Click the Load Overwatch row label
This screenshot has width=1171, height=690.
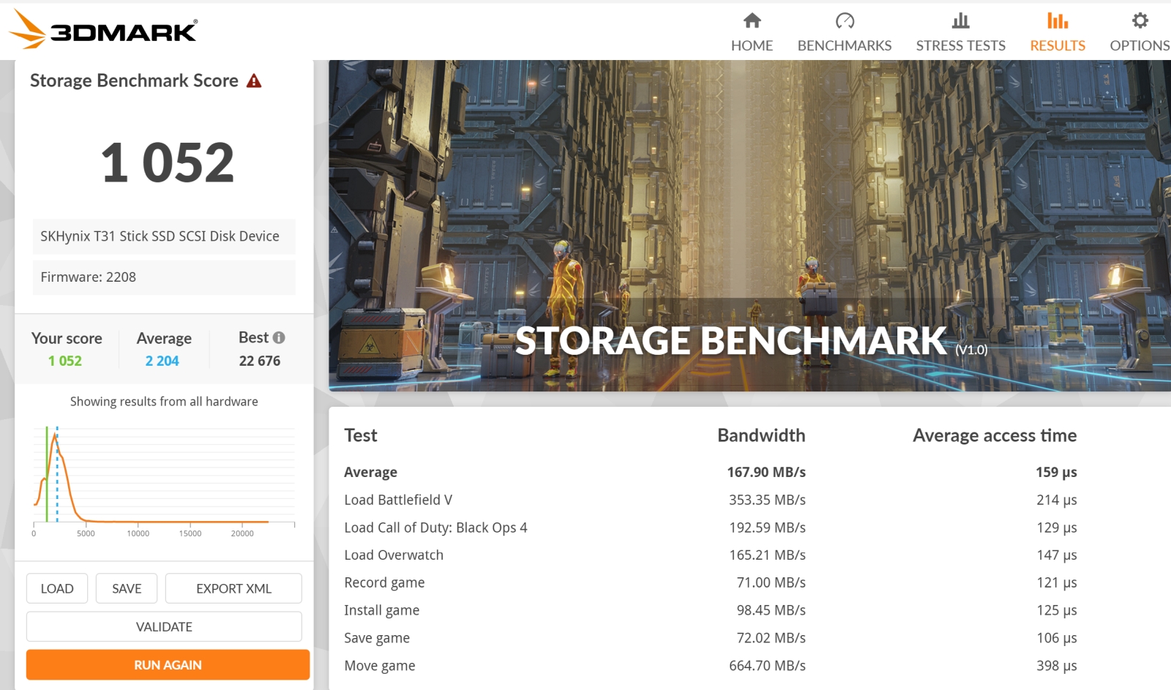point(394,555)
